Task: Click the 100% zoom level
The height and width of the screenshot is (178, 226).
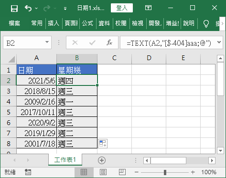Action: click(x=209, y=172)
